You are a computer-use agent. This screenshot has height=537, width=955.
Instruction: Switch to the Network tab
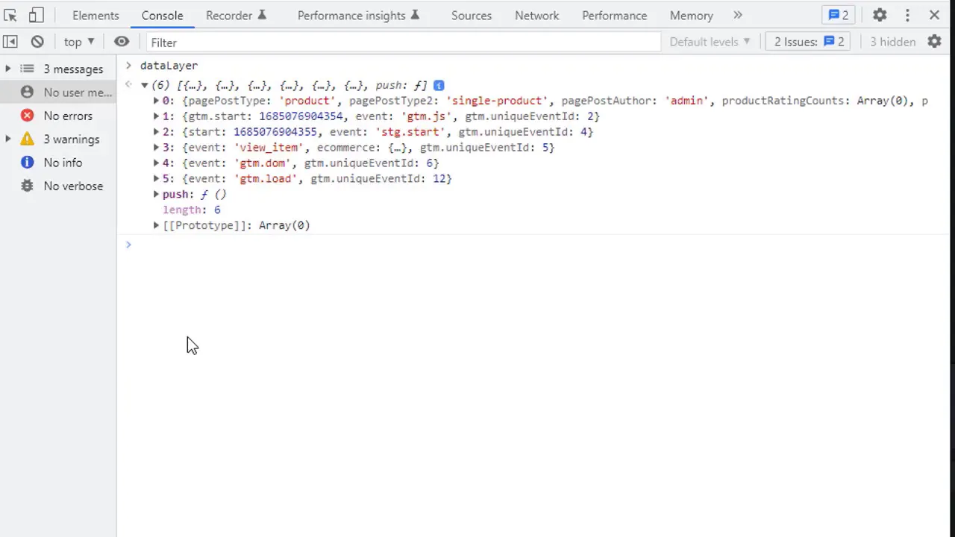536,15
